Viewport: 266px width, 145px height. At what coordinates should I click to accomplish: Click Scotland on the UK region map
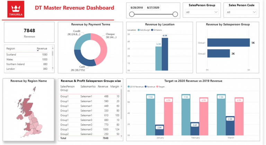(x=21, y=100)
